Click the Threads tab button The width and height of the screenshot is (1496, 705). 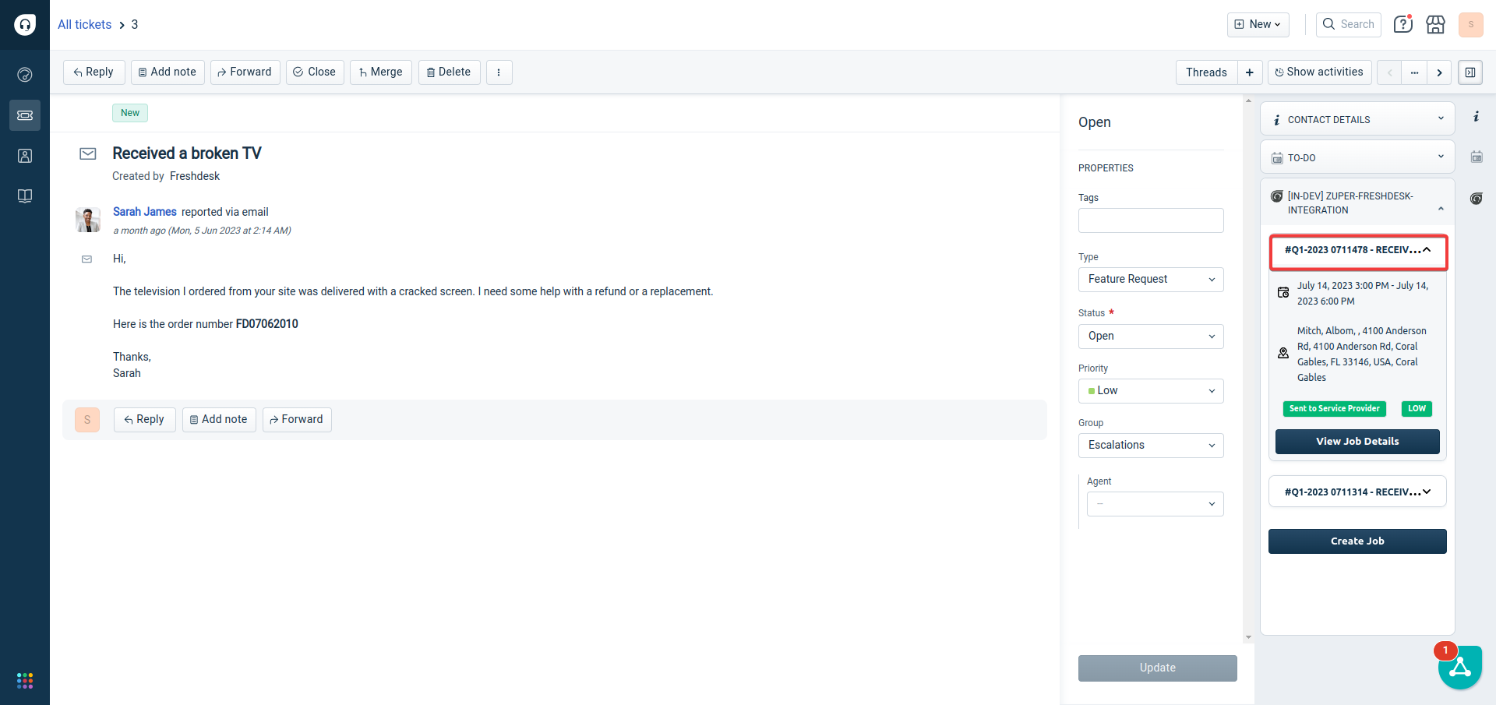(1206, 72)
